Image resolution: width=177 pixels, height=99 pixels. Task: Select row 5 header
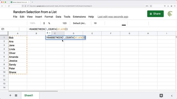tap(4, 53)
